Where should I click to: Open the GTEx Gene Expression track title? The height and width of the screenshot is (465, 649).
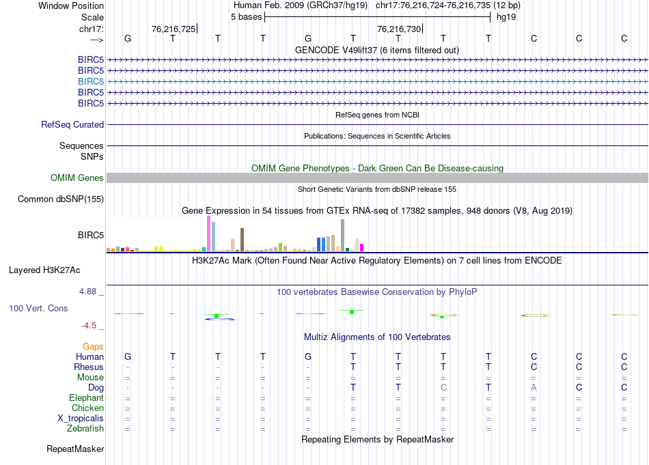(x=377, y=210)
